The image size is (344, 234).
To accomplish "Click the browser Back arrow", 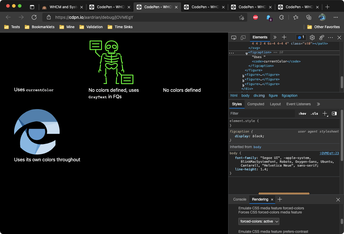I will coord(8,17).
